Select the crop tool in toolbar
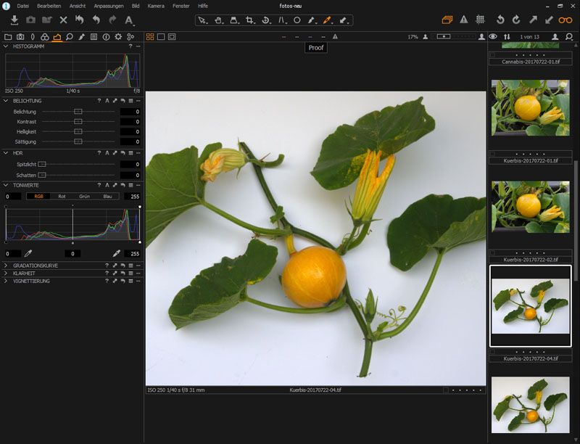This screenshot has width=580, height=444. pos(249,20)
